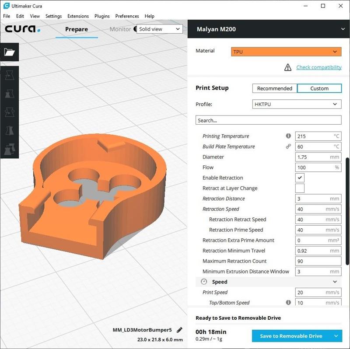
Task: Click the Retraction Distance value field
Action: click(x=318, y=199)
